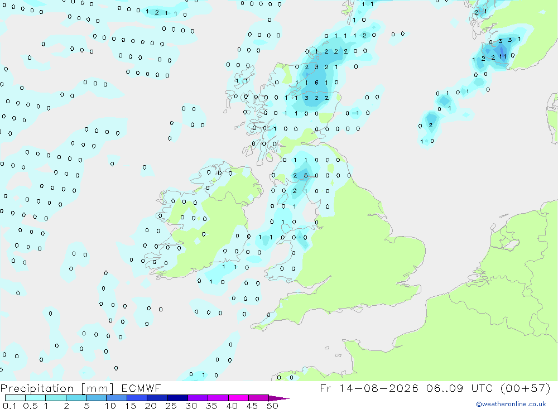Screen dimensions: 558x409
Task: Click the 5 mm value over southern Scotland
Action: (306, 176)
